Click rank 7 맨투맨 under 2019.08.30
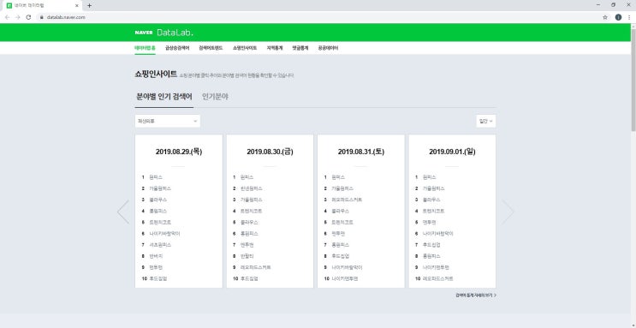This screenshot has height=328, width=636. 247,245
